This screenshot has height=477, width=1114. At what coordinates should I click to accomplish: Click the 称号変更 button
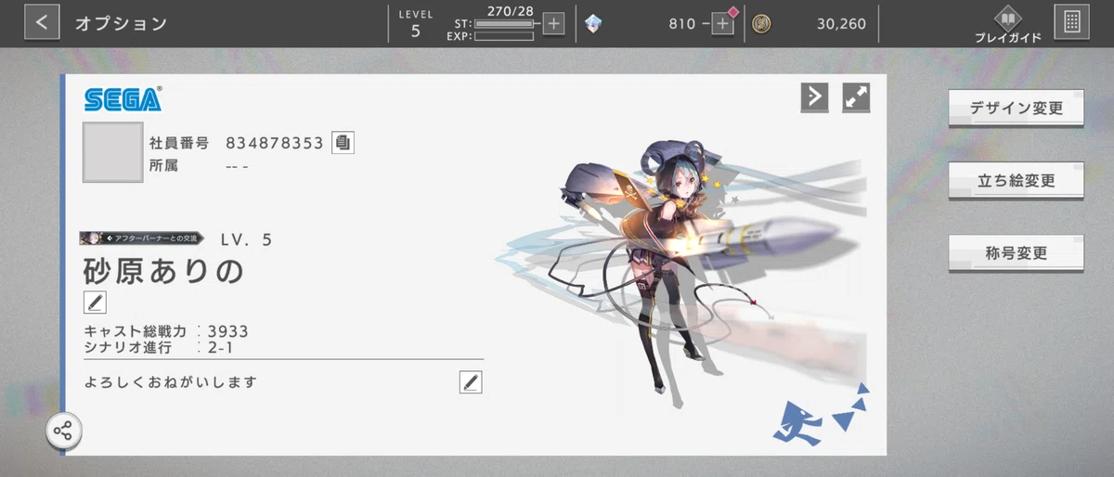click(1016, 252)
